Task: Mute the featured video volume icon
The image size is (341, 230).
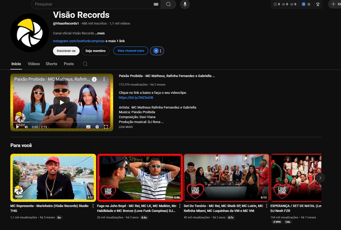Action: [x=26, y=127]
